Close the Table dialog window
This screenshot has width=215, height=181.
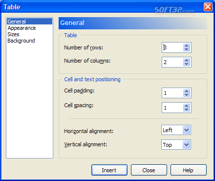(208, 7)
